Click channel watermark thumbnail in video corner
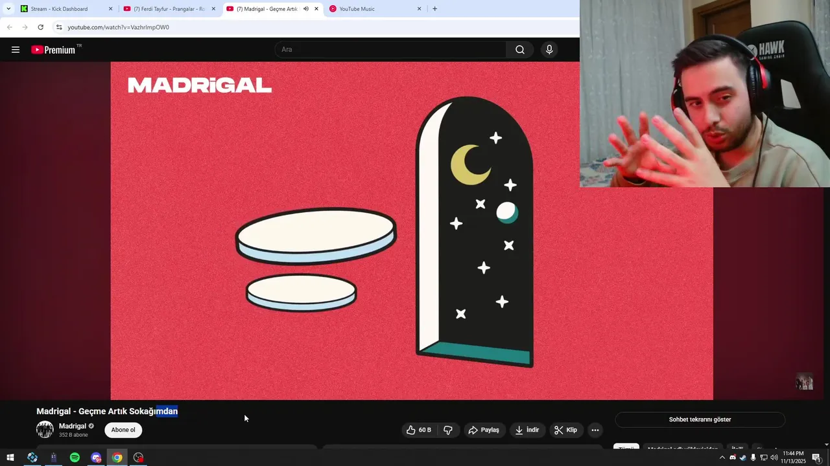830x466 pixels. point(804,382)
